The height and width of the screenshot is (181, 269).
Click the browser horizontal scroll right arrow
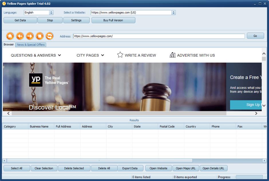(256, 113)
